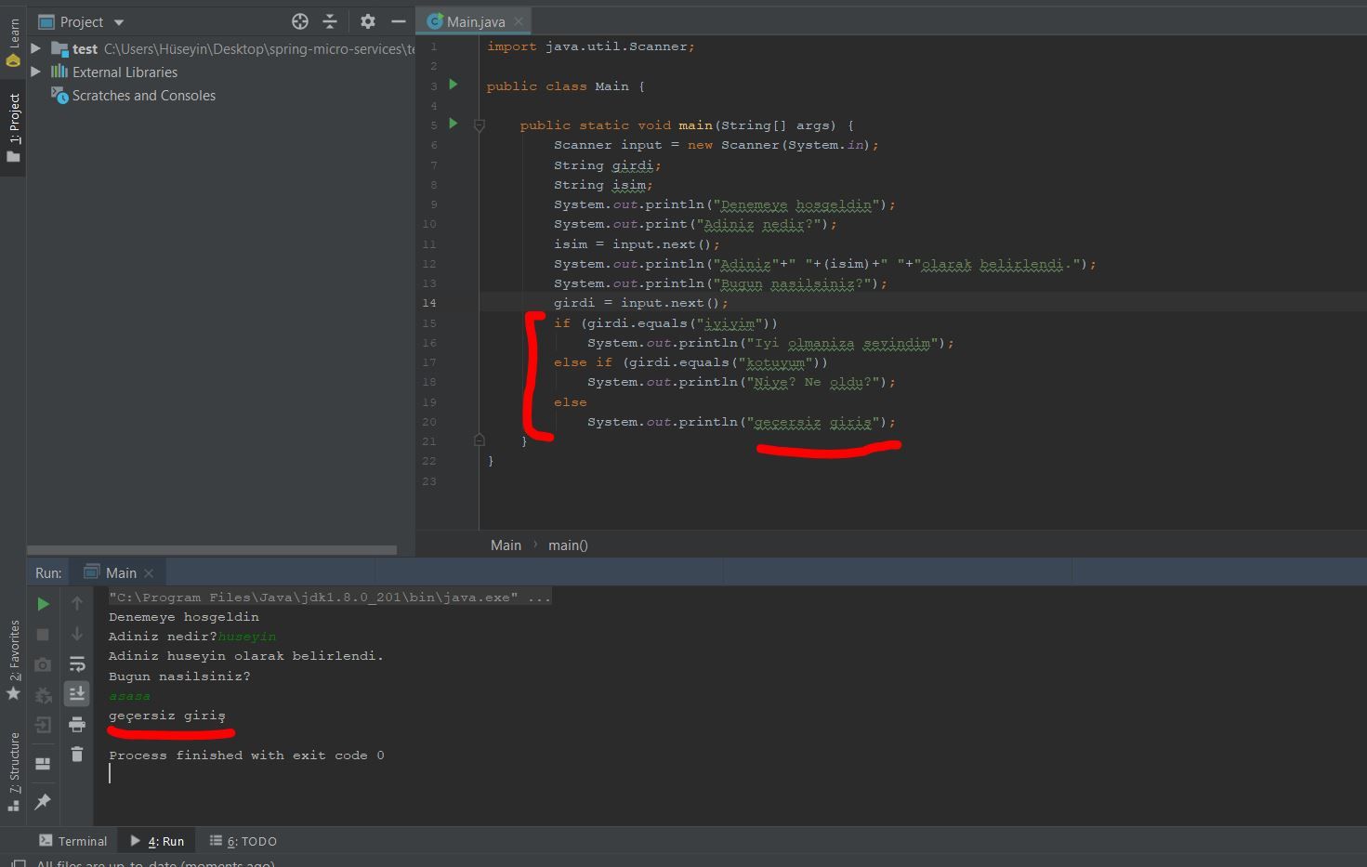
Task: Click main() in the editor breadcrumb
Action: tap(568, 545)
